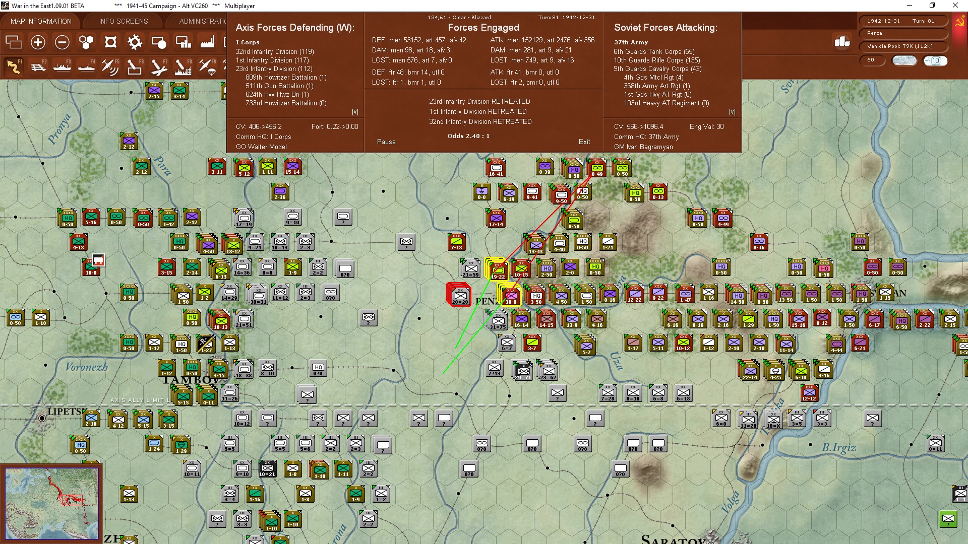Expand the Soviet attacking units list [v]
Viewport: 968px width, 544px height.
[732, 112]
